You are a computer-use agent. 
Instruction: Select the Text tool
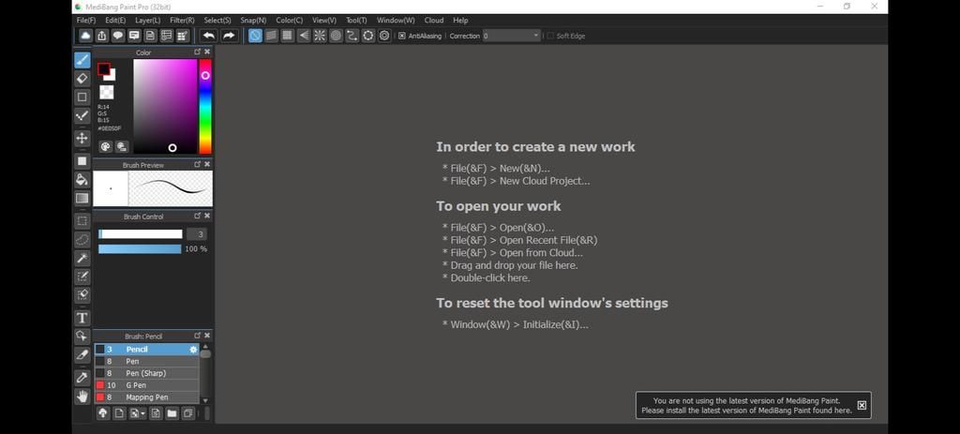[82, 318]
